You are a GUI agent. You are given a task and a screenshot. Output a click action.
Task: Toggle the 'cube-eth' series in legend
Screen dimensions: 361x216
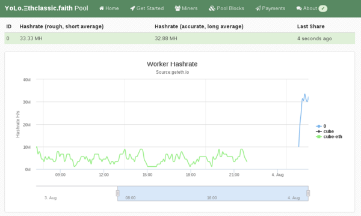pyautogui.click(x=329, y=137)
